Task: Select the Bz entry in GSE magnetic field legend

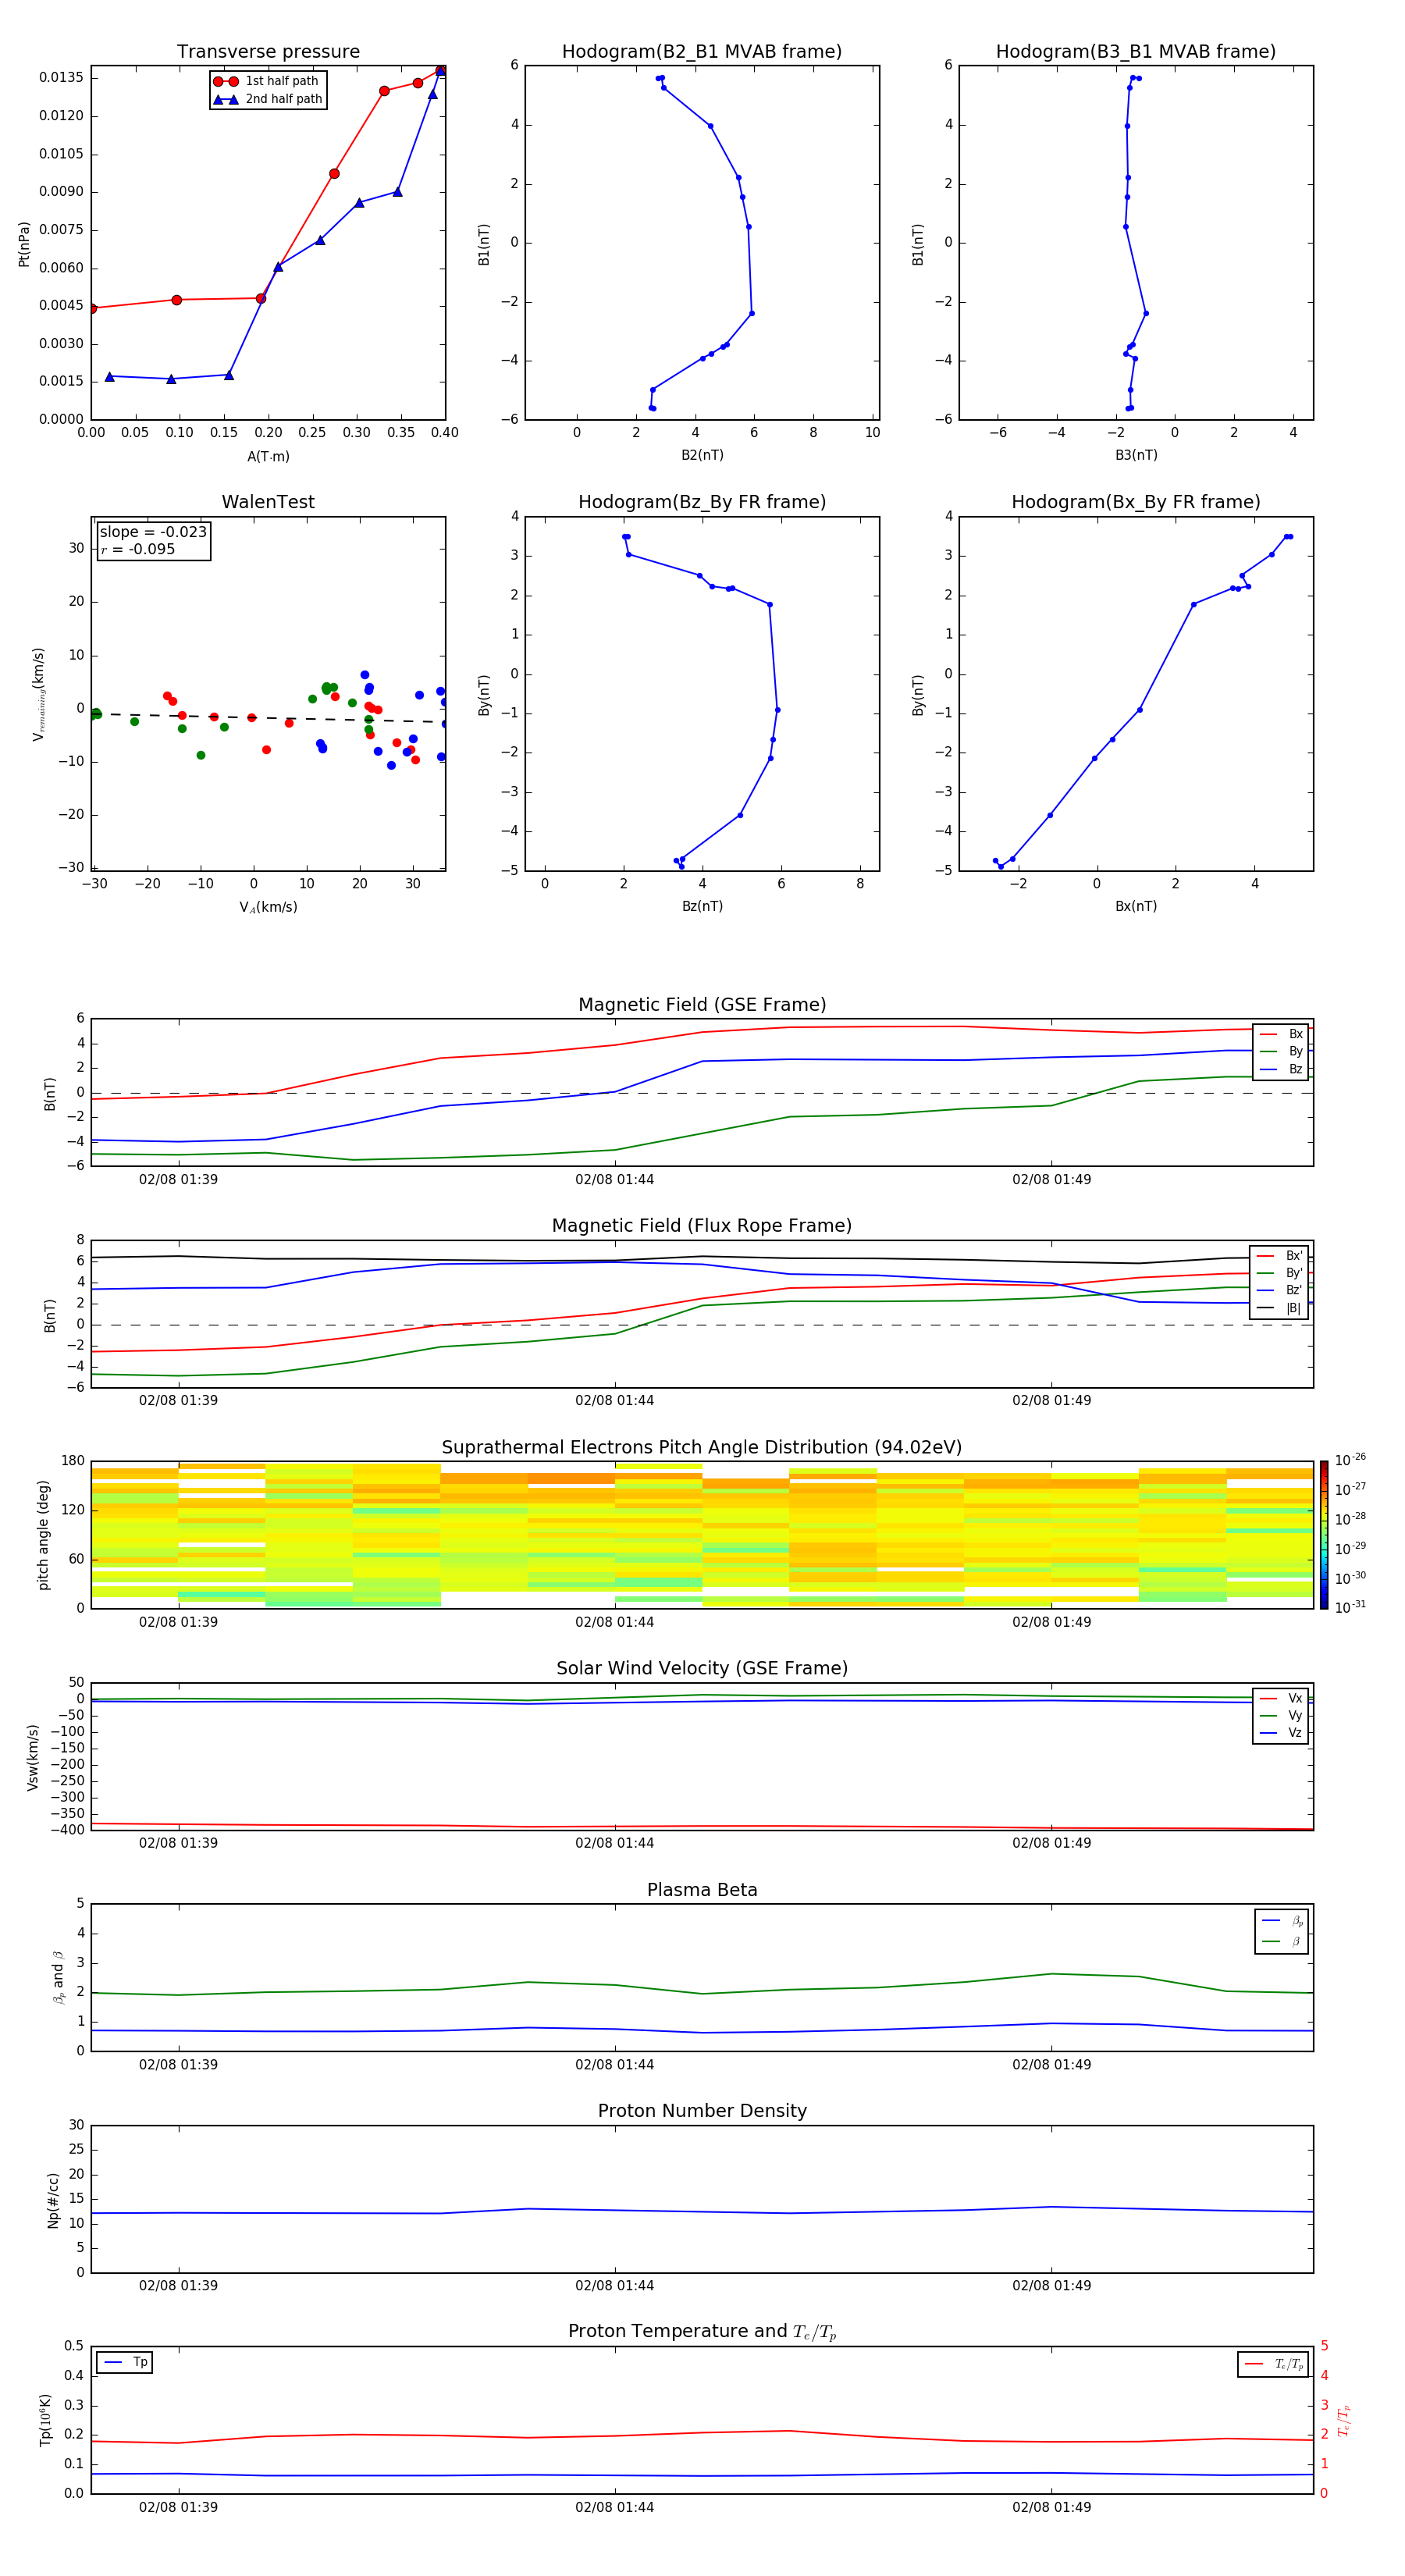Action: [1281, 1069]
